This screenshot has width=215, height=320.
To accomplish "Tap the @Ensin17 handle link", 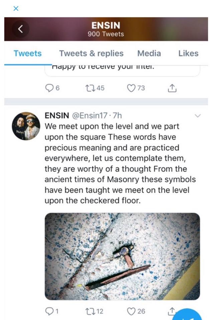I will pyautogui.click(x=88, y=116).
